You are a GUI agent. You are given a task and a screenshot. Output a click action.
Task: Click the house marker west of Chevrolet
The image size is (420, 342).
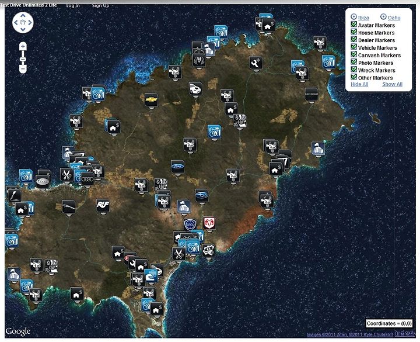click(114, 127)
